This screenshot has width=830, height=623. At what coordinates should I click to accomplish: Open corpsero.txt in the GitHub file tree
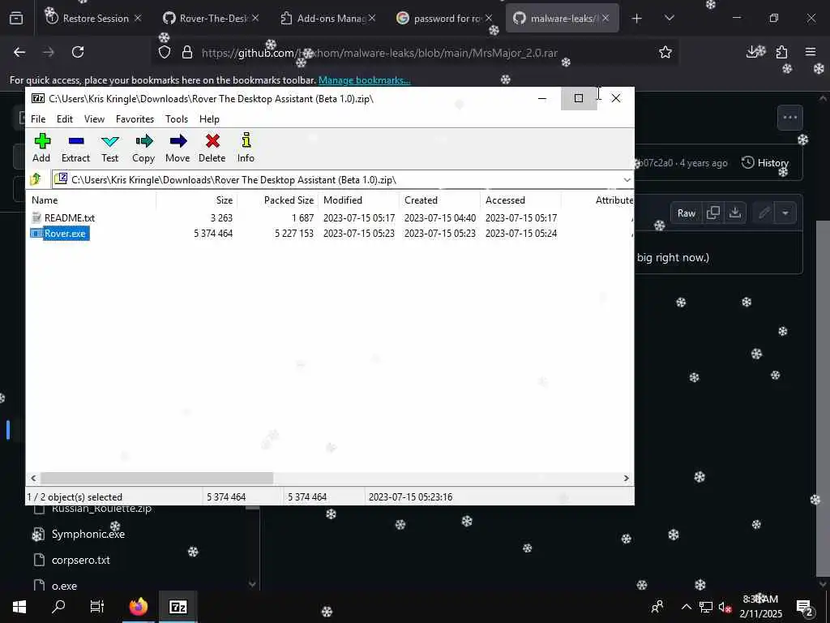point(80,560)
